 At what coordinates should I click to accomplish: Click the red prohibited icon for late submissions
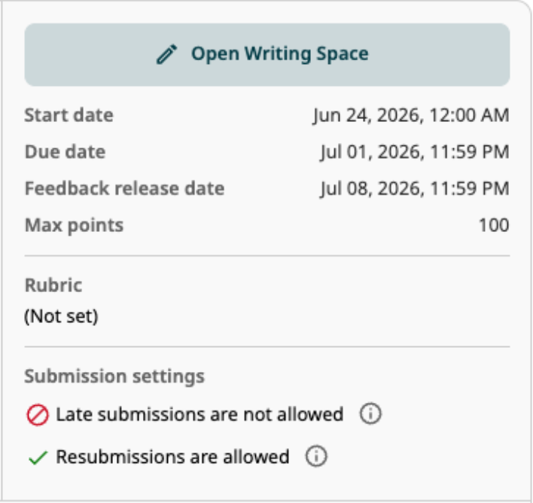point(38,415)
